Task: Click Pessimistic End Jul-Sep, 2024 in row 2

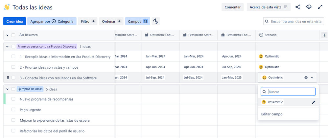Action: coord(232,67)
